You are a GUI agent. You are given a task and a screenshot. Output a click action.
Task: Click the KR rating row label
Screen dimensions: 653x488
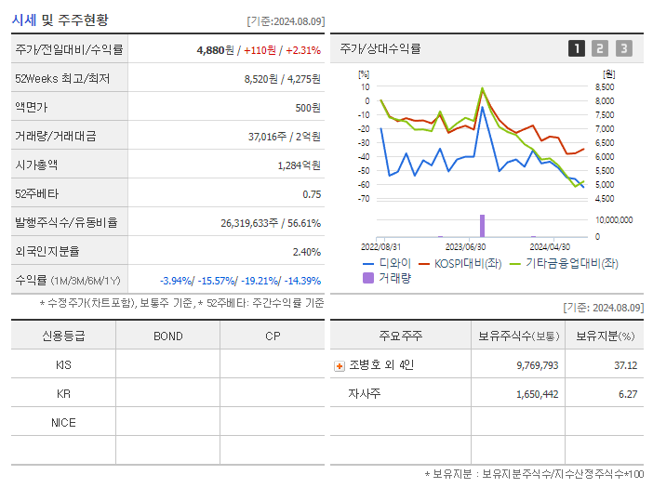point(63,393)
